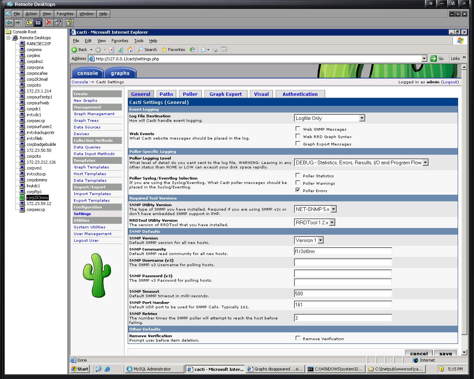Toggle the Remove Verification checkbox

[x=298, y=338]
